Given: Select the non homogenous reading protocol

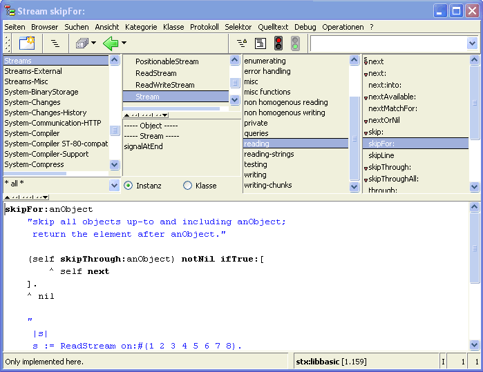Looking at the screenshot, I should point(296,102).
